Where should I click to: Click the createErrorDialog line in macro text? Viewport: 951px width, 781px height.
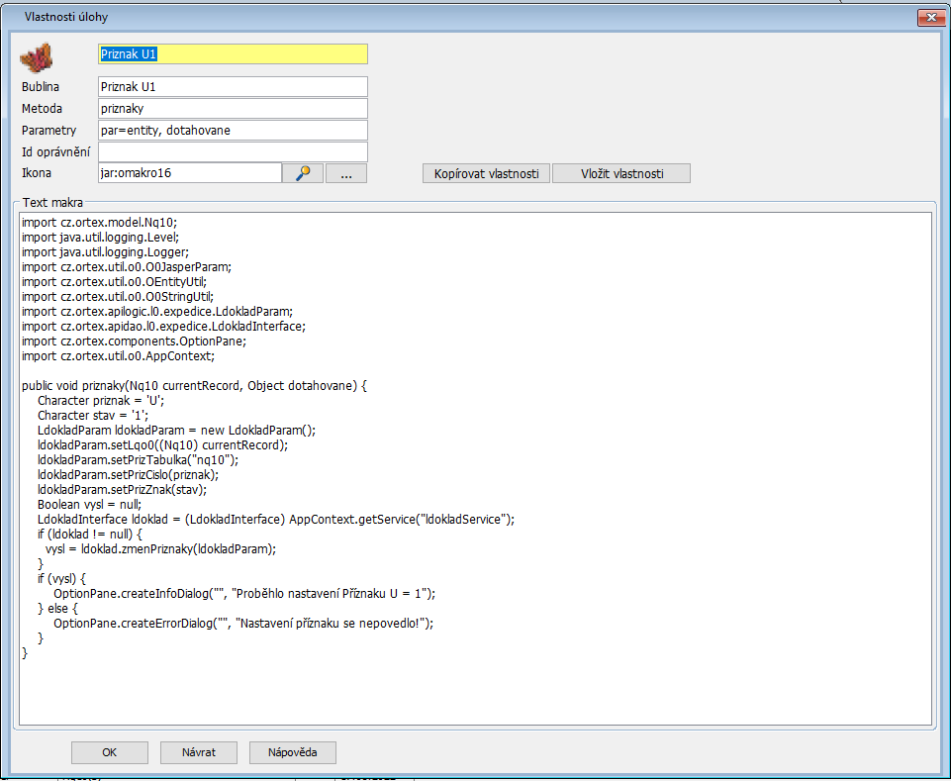tap(243, 624)
